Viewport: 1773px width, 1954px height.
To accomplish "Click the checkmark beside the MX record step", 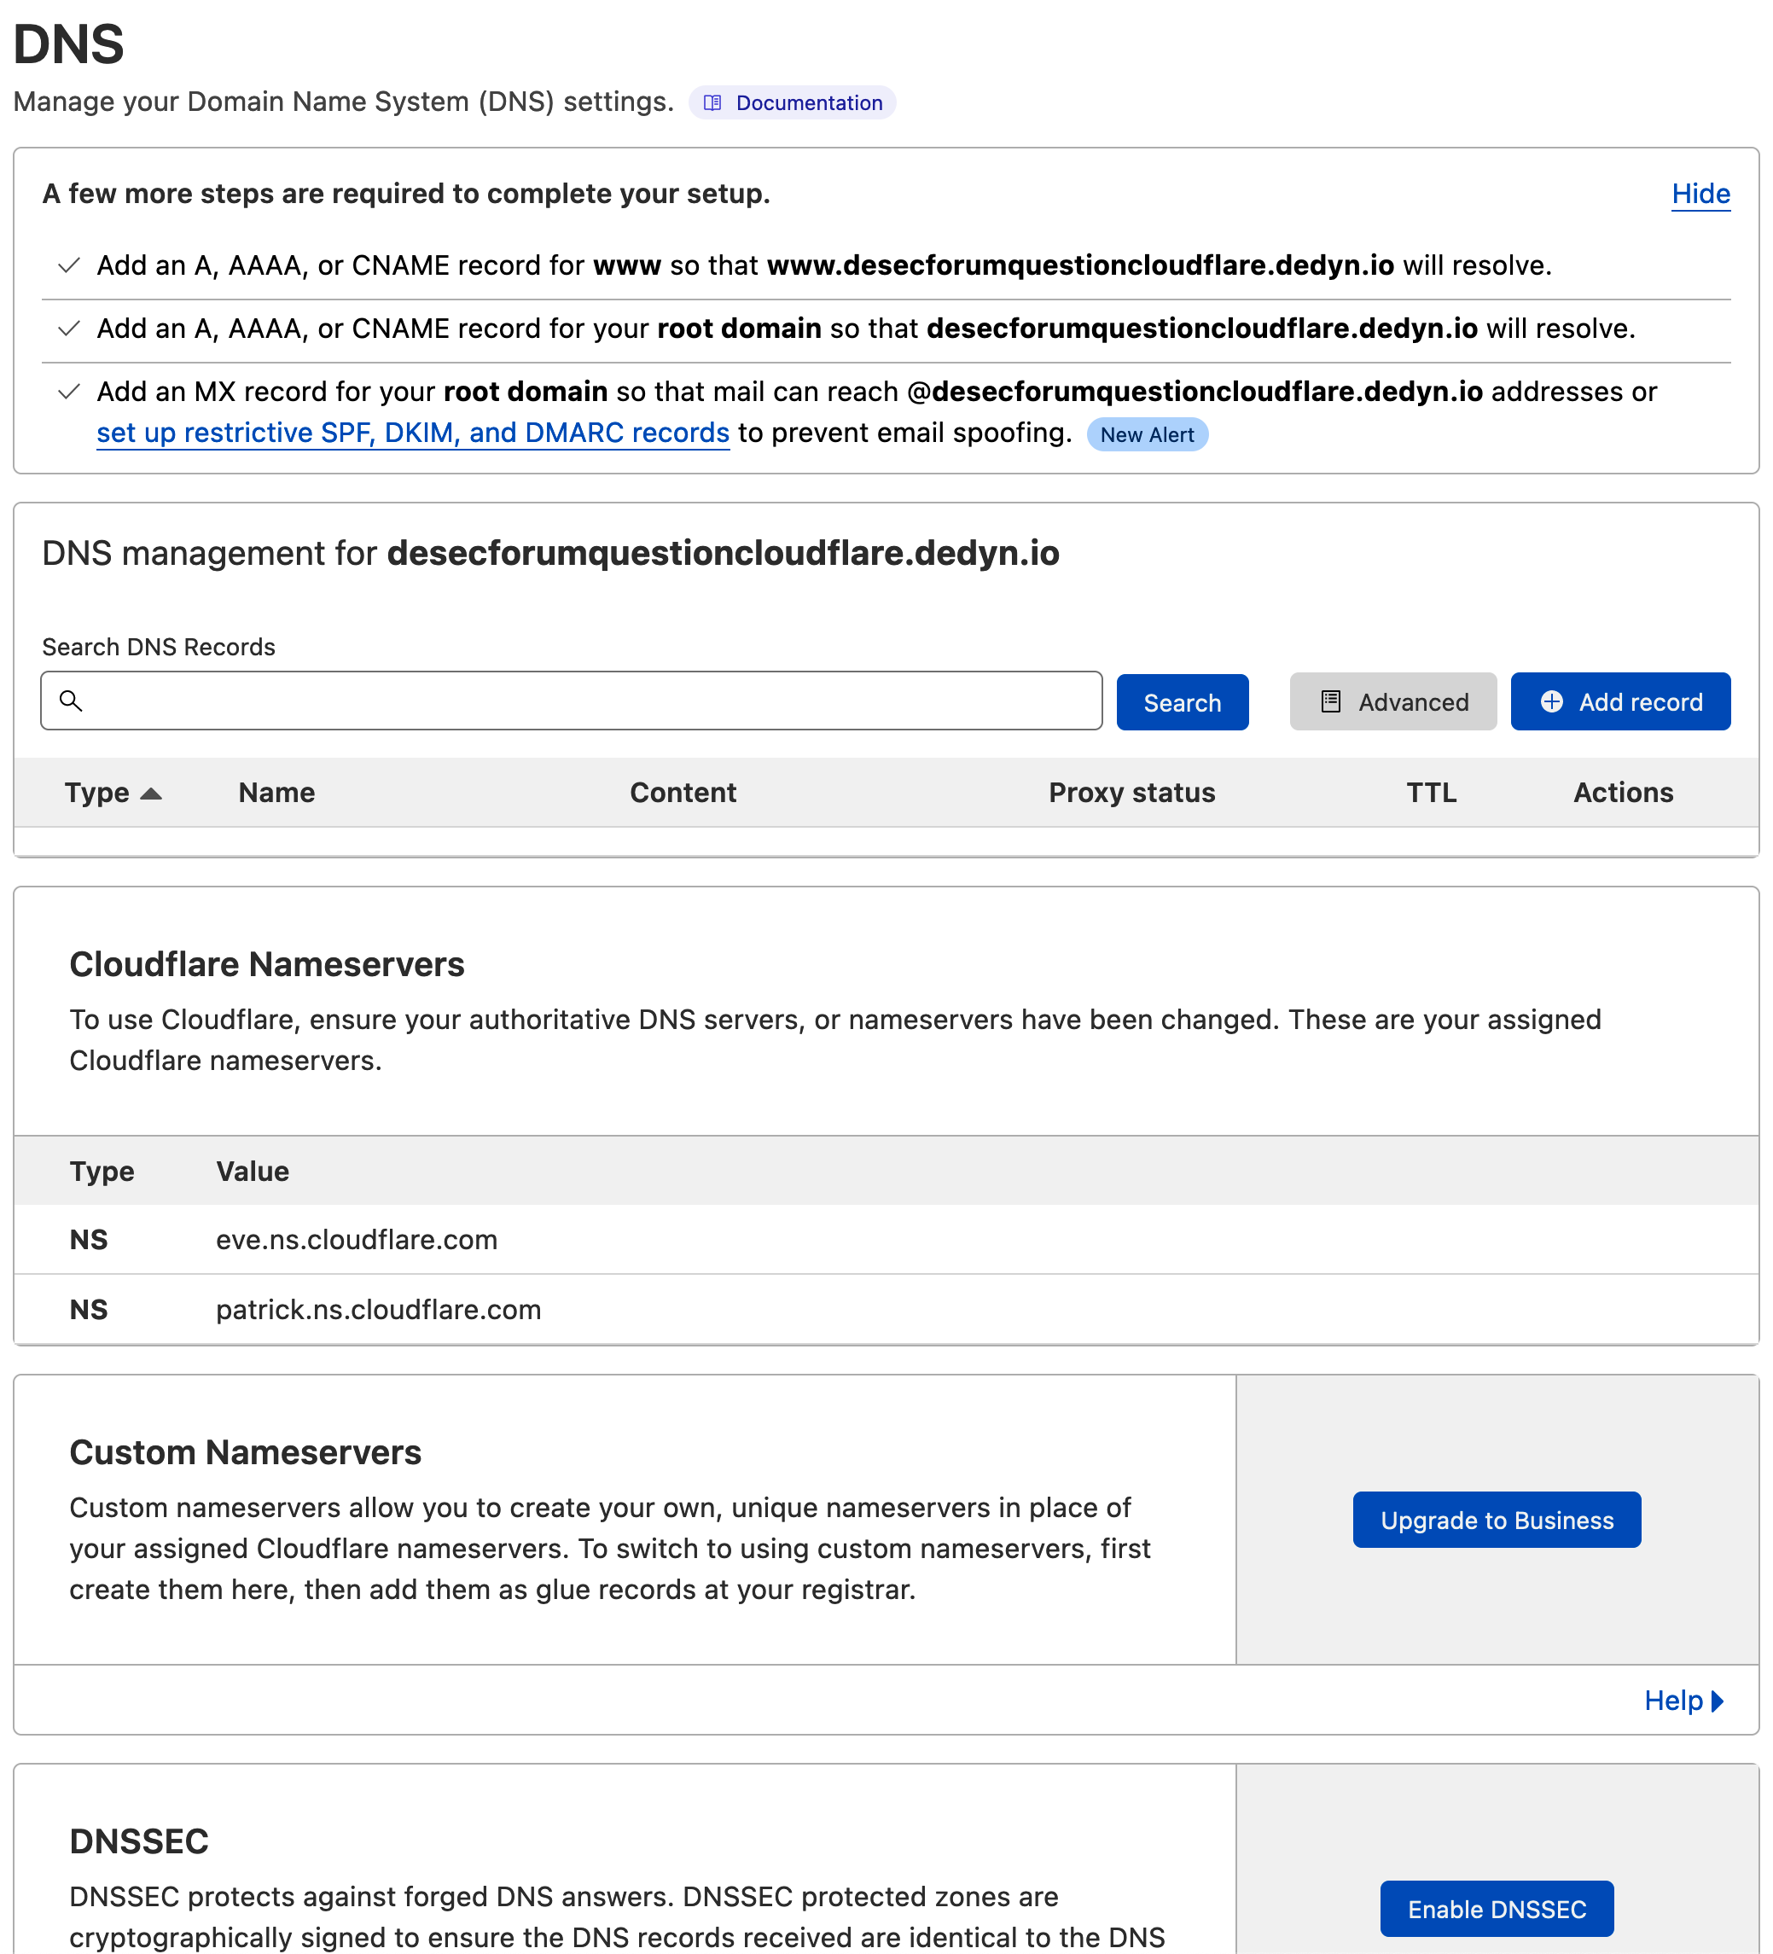I will 69,392.
